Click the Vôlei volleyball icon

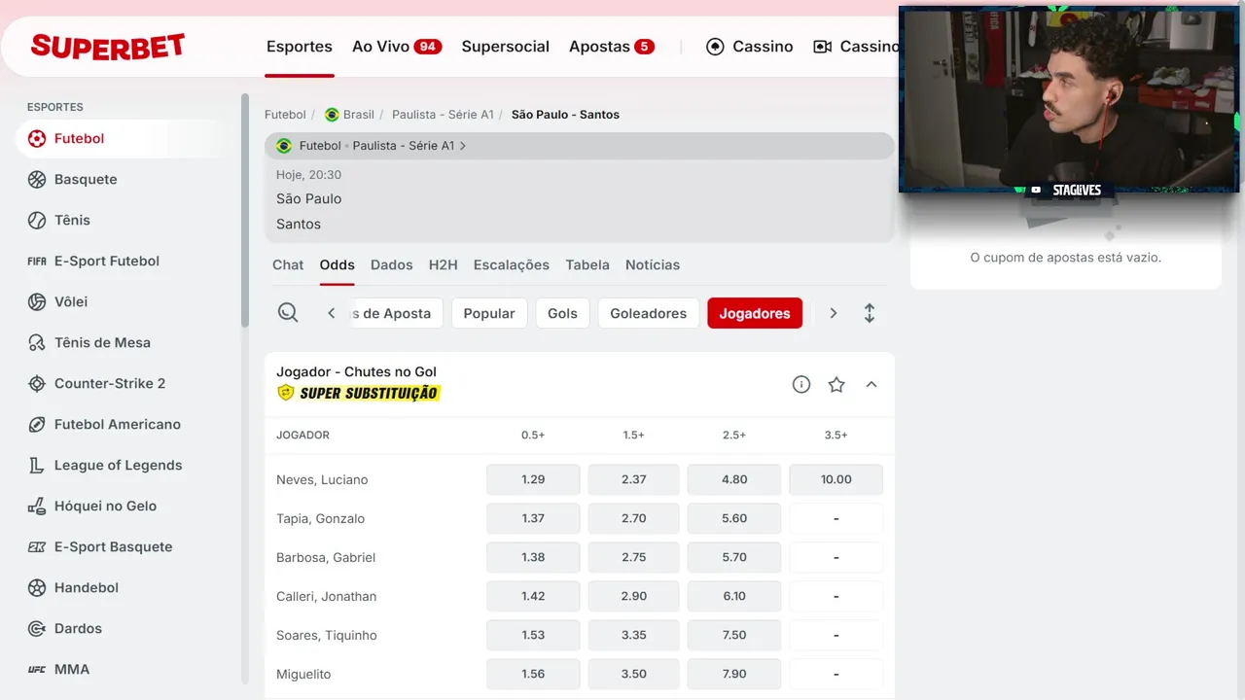click(x=37, y=302)
